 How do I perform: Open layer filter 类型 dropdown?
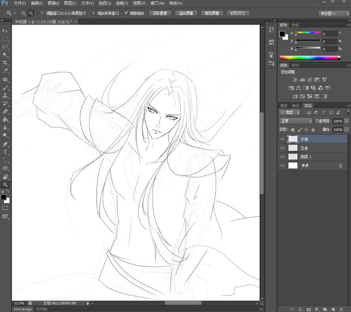click(290, 112)
